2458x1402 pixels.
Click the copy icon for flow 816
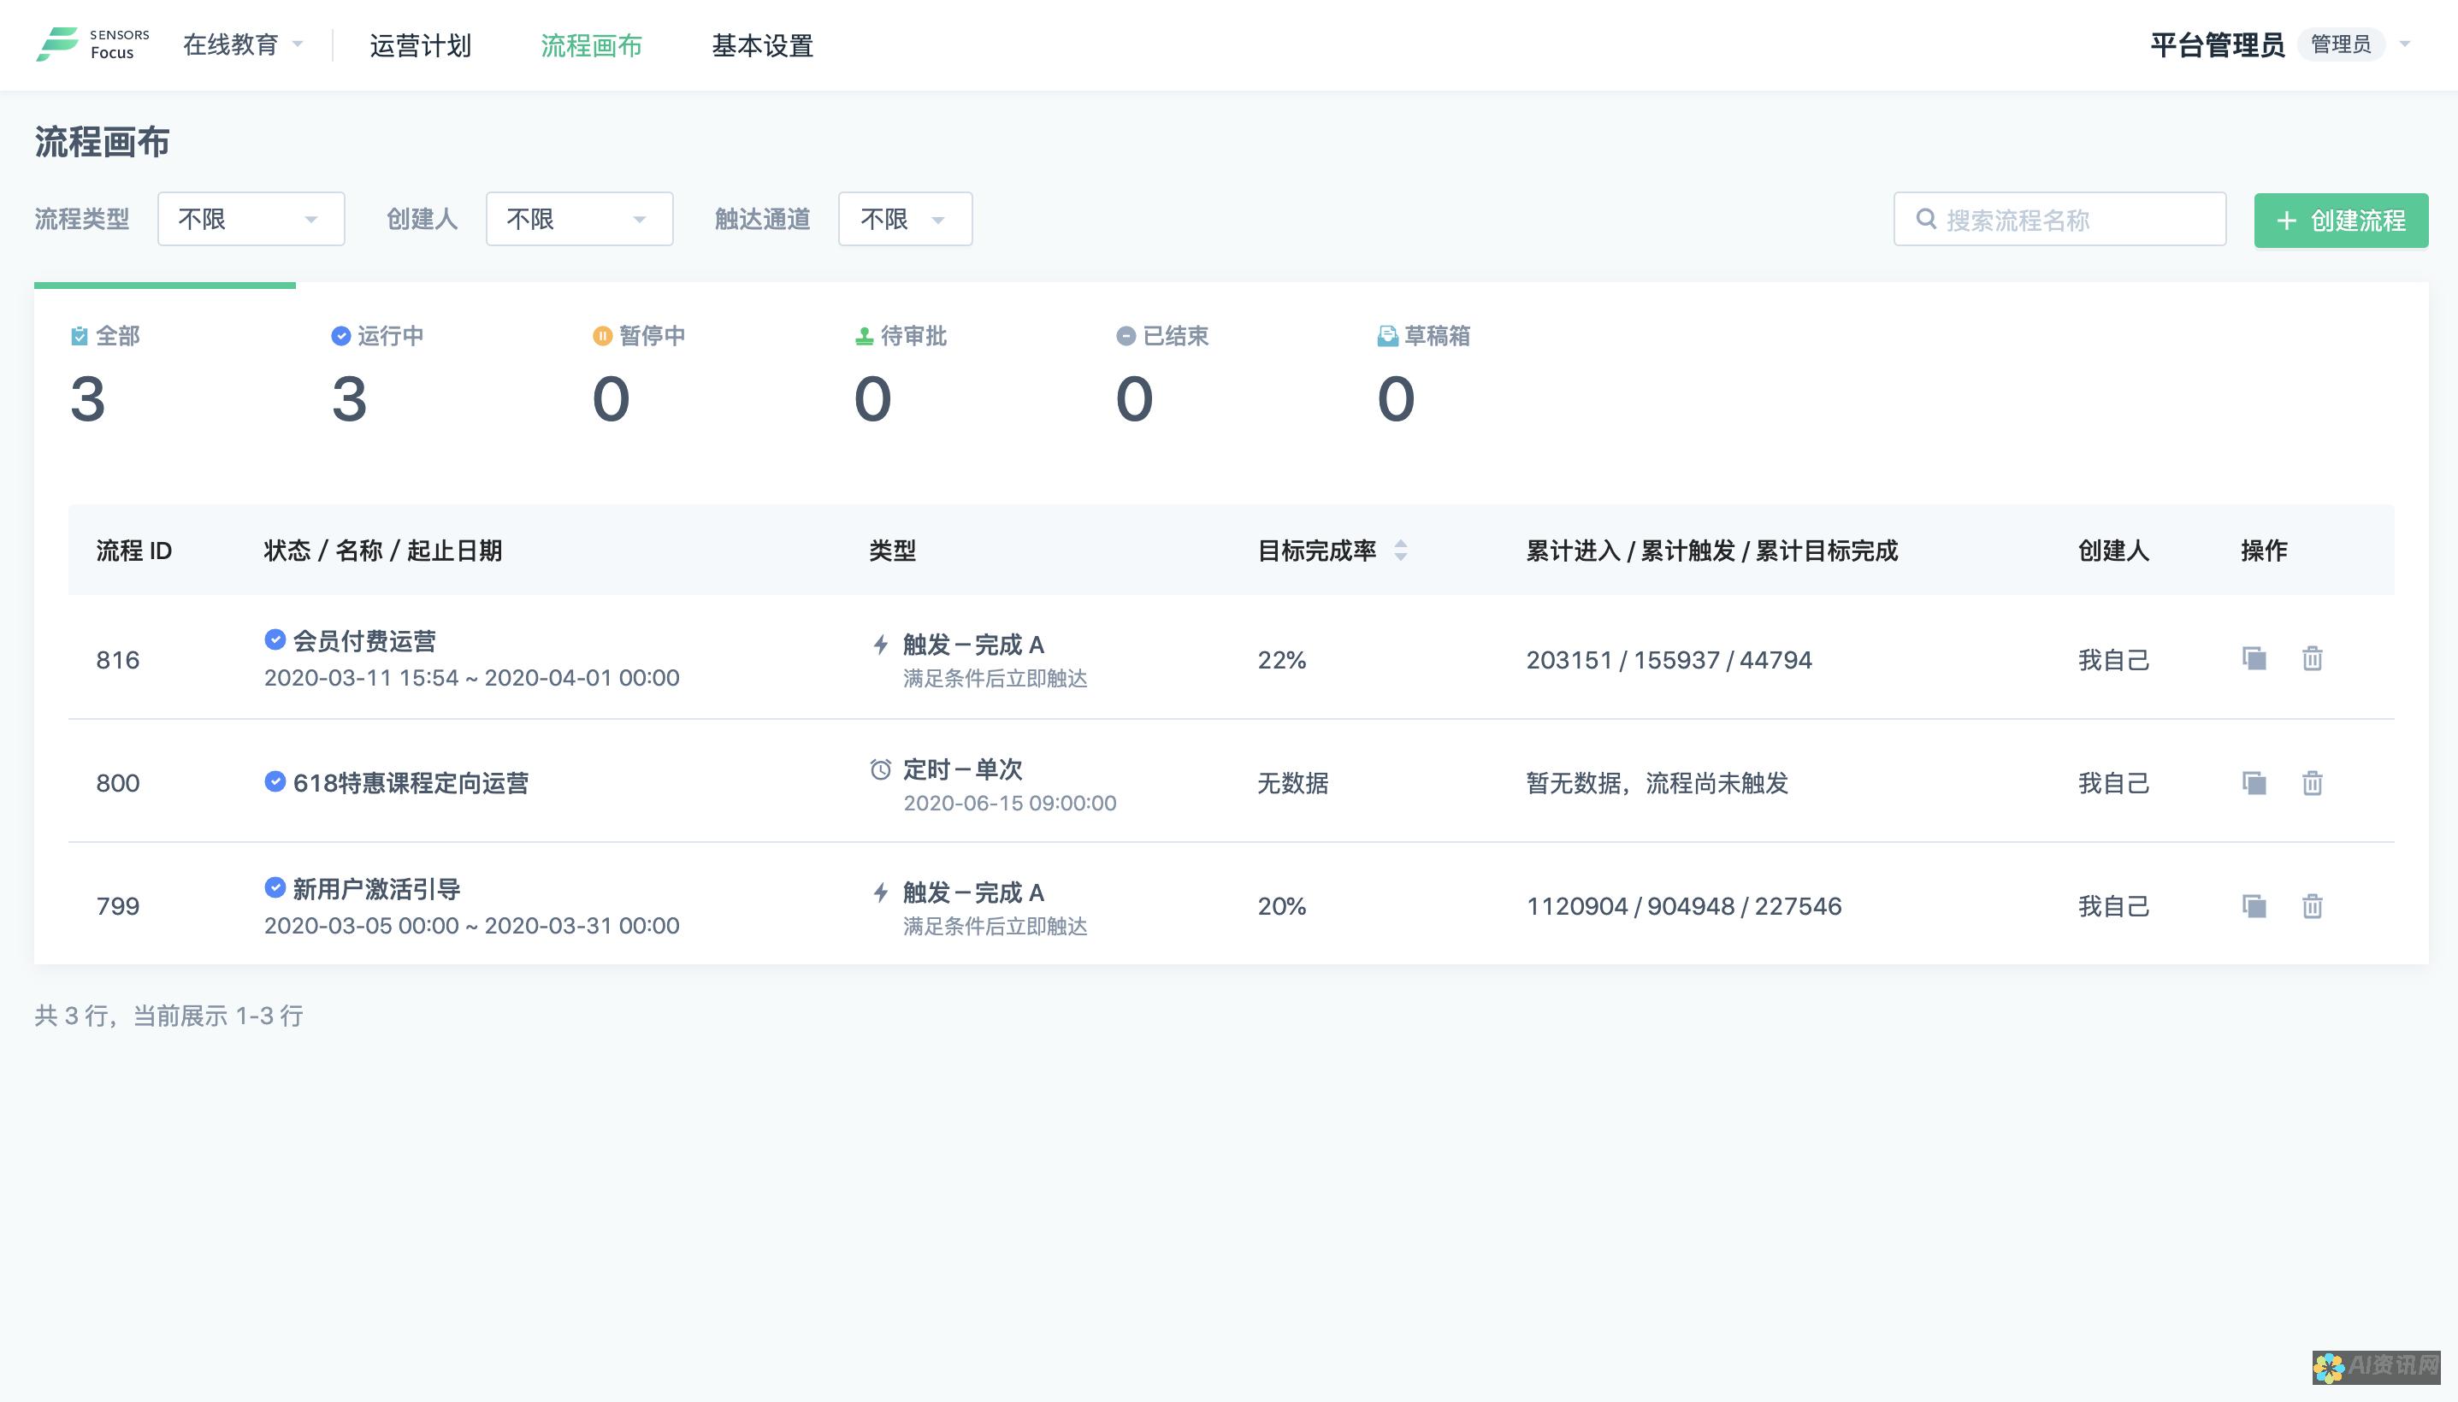[2252, 658]
